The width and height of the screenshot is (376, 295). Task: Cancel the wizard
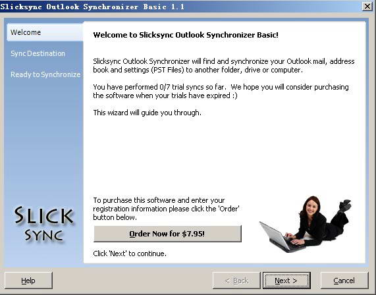click(x=344, y=281)
